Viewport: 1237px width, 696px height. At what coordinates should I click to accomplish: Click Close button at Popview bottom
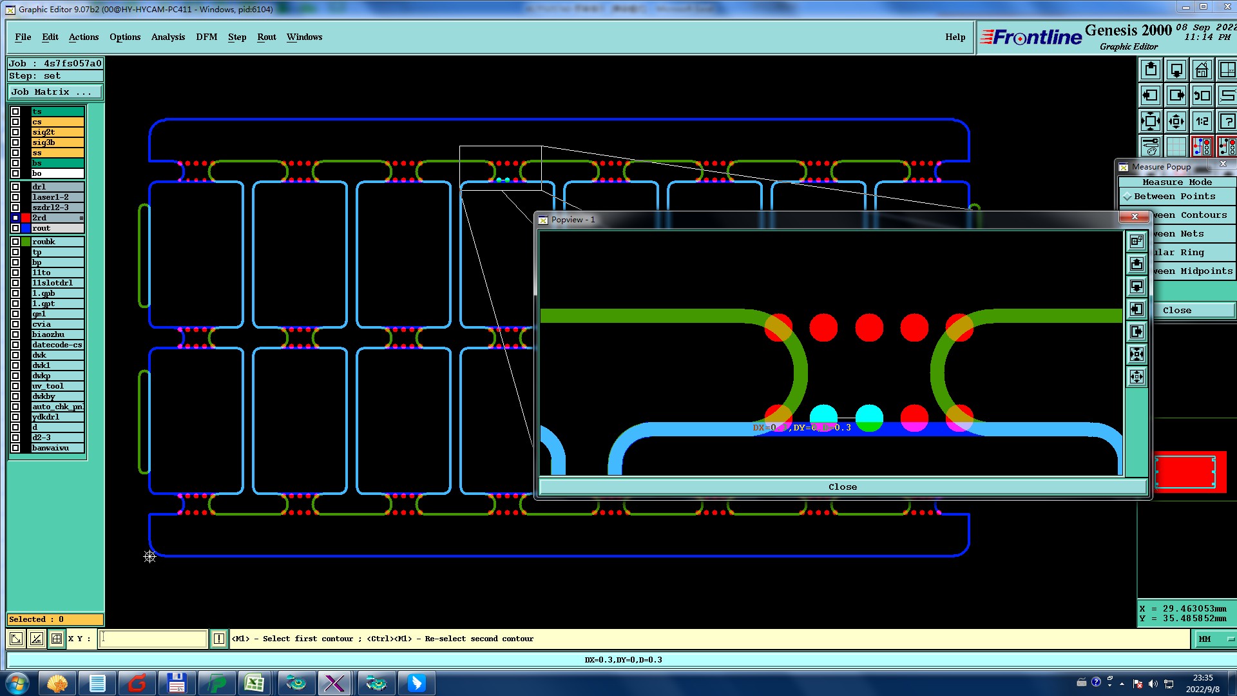click(842, 487)
